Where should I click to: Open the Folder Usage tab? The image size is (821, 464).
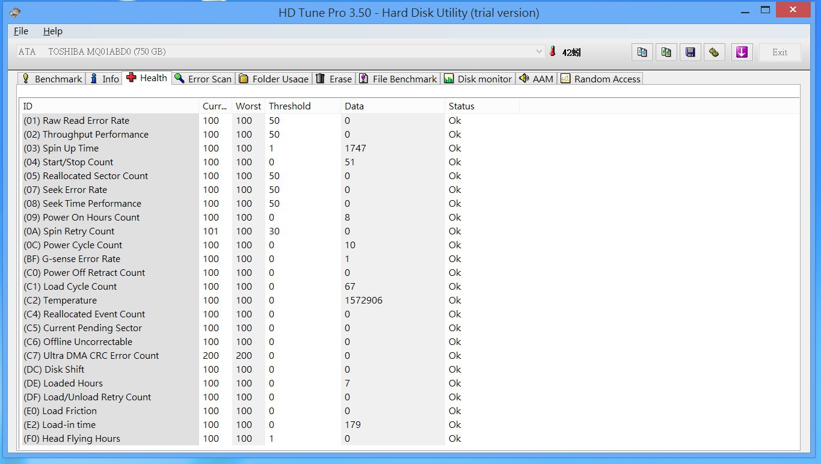(274, 79)
